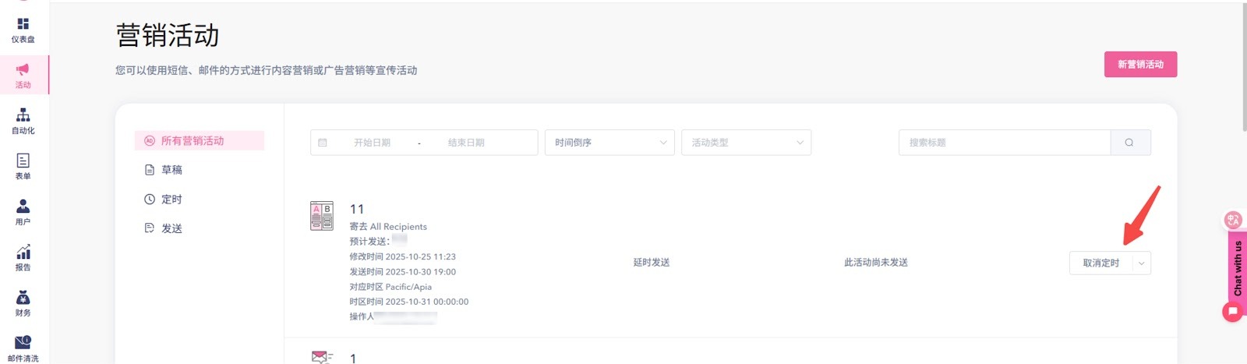Click the search magnifier icon button
Screen dimensions: 1247x364
(1129, 143)
